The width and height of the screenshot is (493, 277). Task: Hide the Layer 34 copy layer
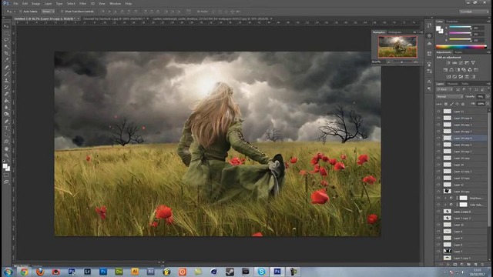click(x=438, y=159)
